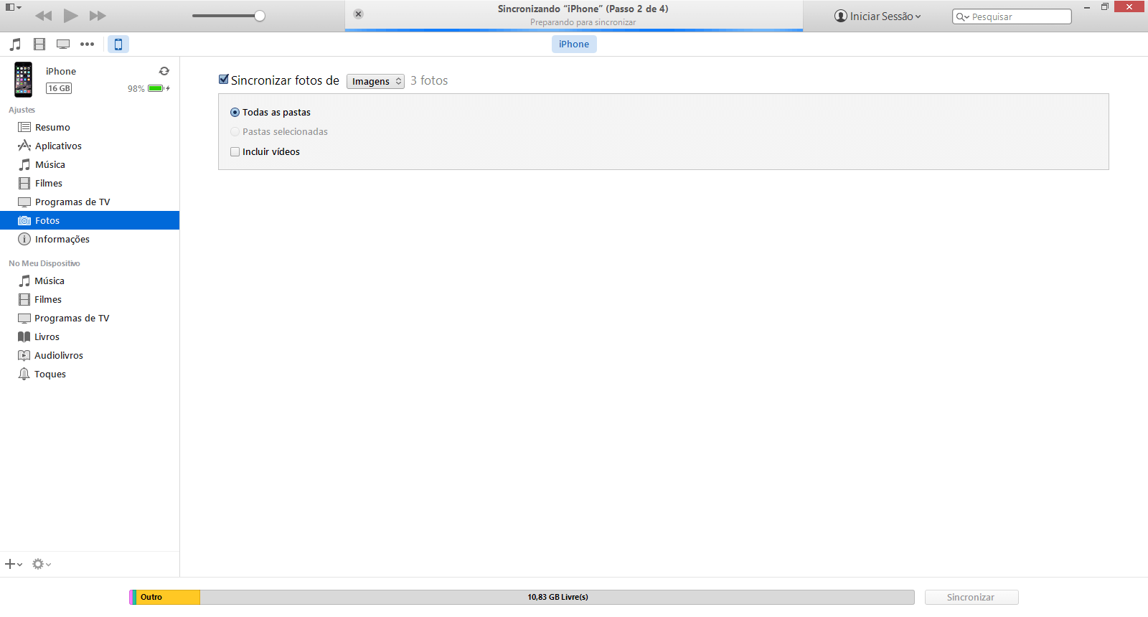Screen dimensions: 1148x617
Task: Start playback with the Play button
Action: [70, 16]
